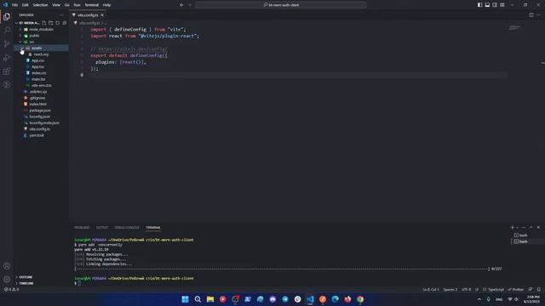Go back using the navigation arrow
The height and width of the screenshot is (306, 545).
click(181, 5)
